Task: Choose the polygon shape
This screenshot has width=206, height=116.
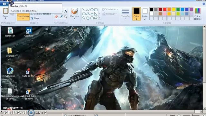Action: click(x=88, y=14)
